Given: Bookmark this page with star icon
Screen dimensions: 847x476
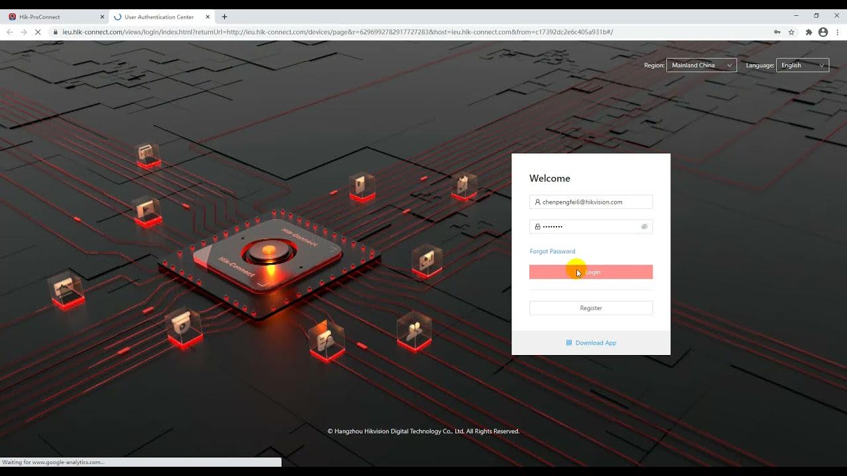Looking at the screenshot, I should click(x=791, y=32).
